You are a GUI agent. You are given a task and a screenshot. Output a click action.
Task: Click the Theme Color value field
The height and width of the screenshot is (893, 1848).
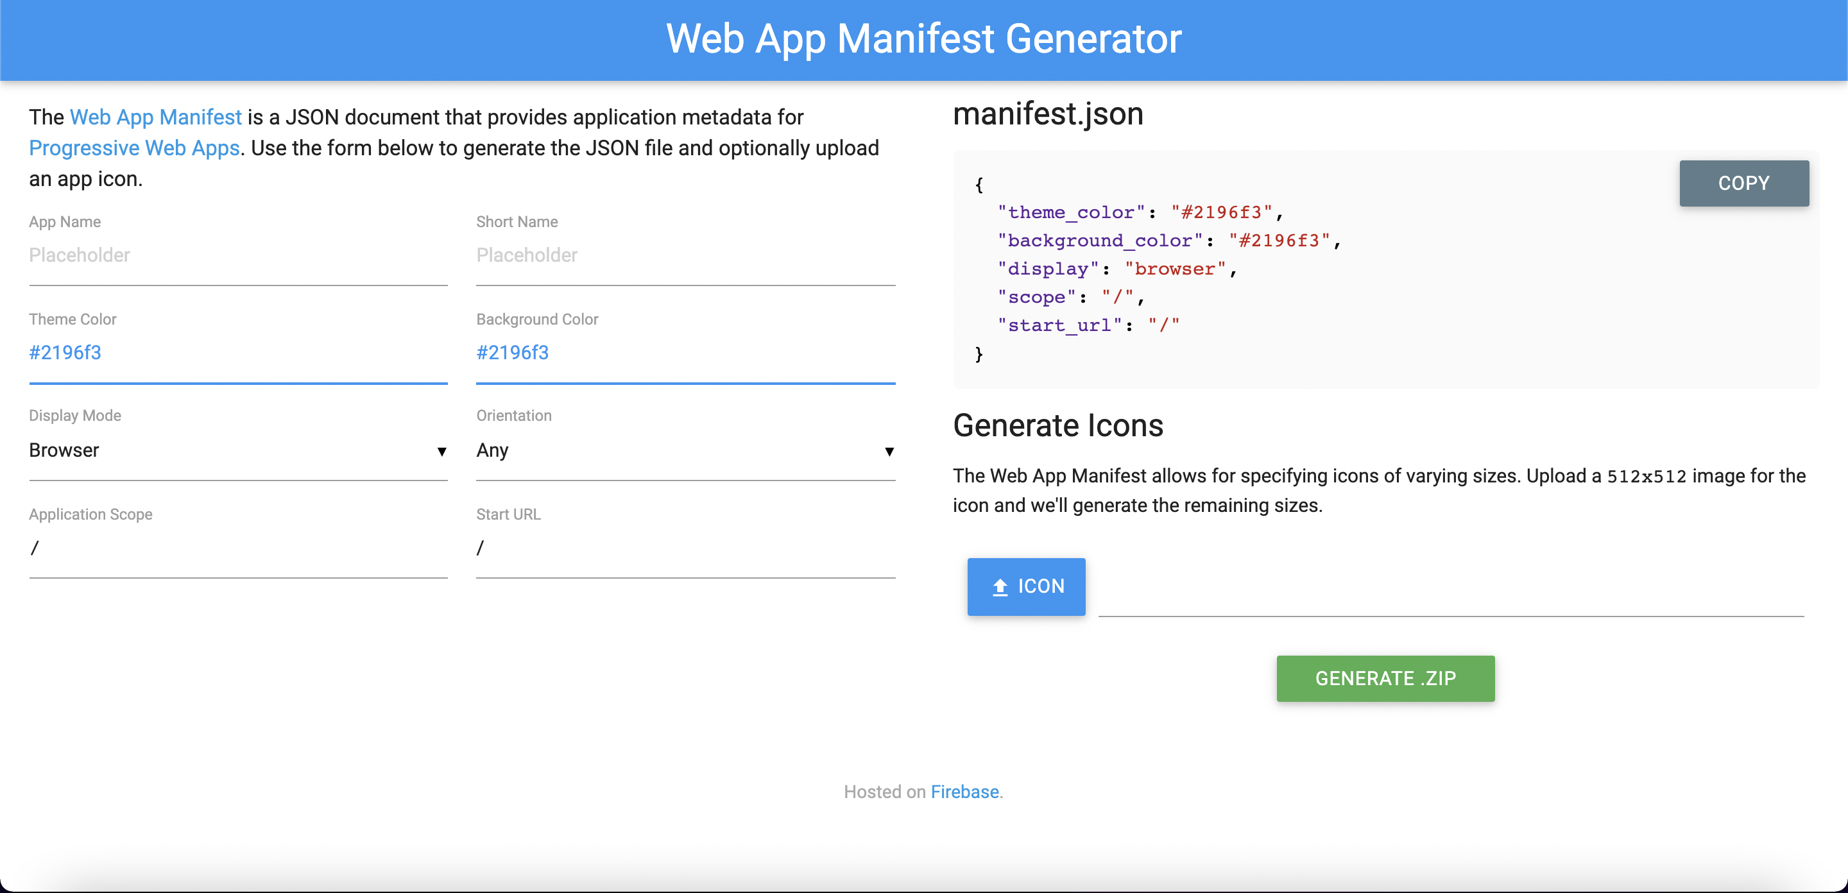tap(238, 353)
